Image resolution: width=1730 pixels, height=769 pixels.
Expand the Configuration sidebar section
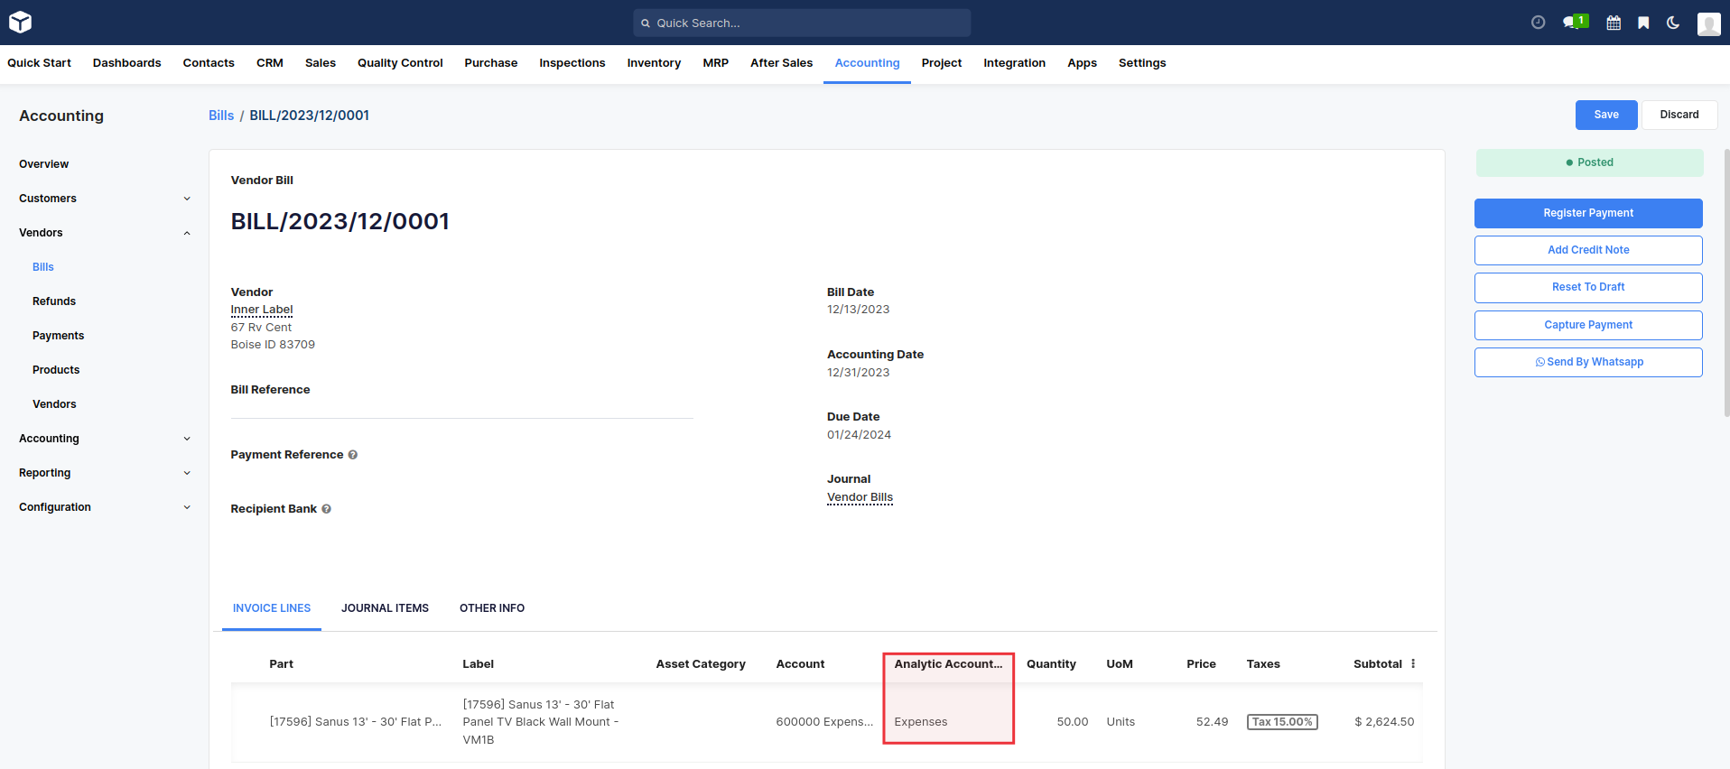coord(187,507)
